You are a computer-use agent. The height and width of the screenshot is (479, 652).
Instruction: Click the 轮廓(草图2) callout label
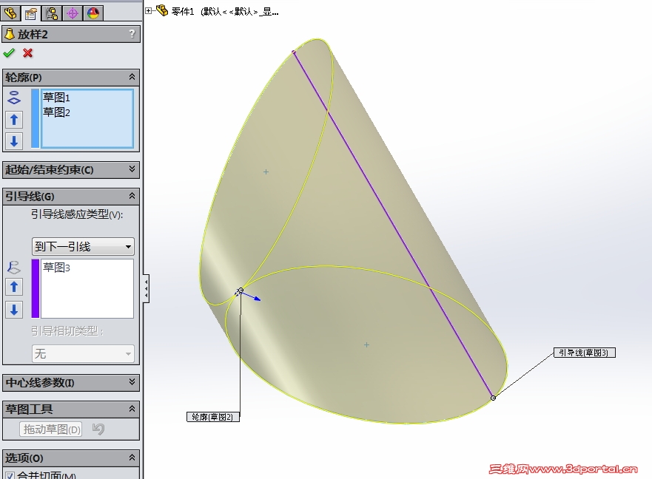click(213, 417)
